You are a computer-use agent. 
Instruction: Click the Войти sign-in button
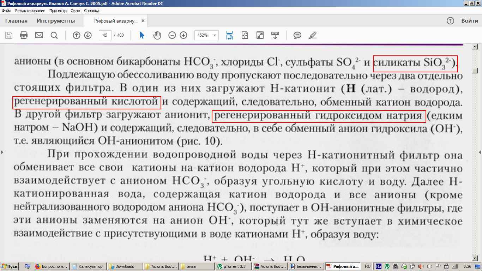[x=470, y=21]
